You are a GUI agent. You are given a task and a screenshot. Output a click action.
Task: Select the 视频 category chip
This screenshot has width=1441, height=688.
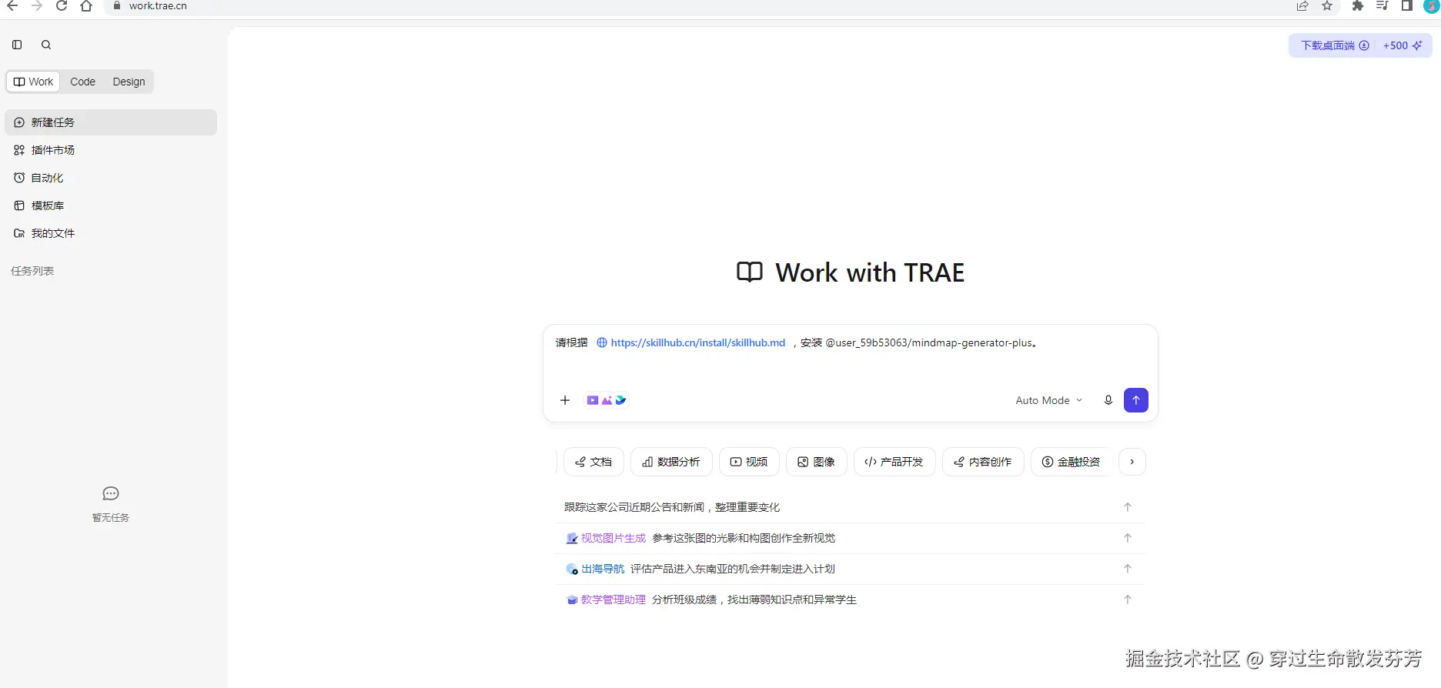[749, 462]
